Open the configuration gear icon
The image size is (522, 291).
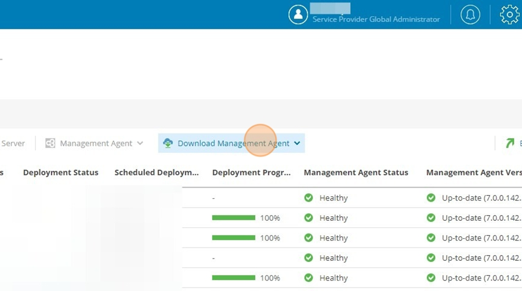click(509, 14)
